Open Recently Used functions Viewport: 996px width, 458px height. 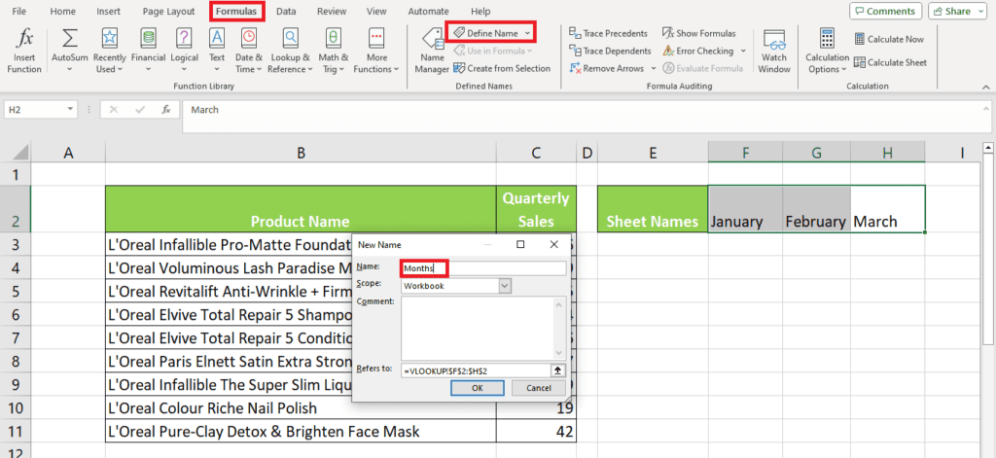tap(109, 51)
